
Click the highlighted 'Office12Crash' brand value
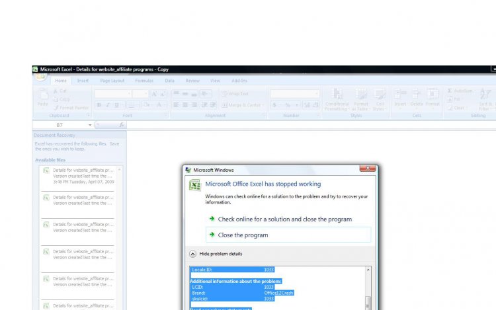click(x=278, y=293)
